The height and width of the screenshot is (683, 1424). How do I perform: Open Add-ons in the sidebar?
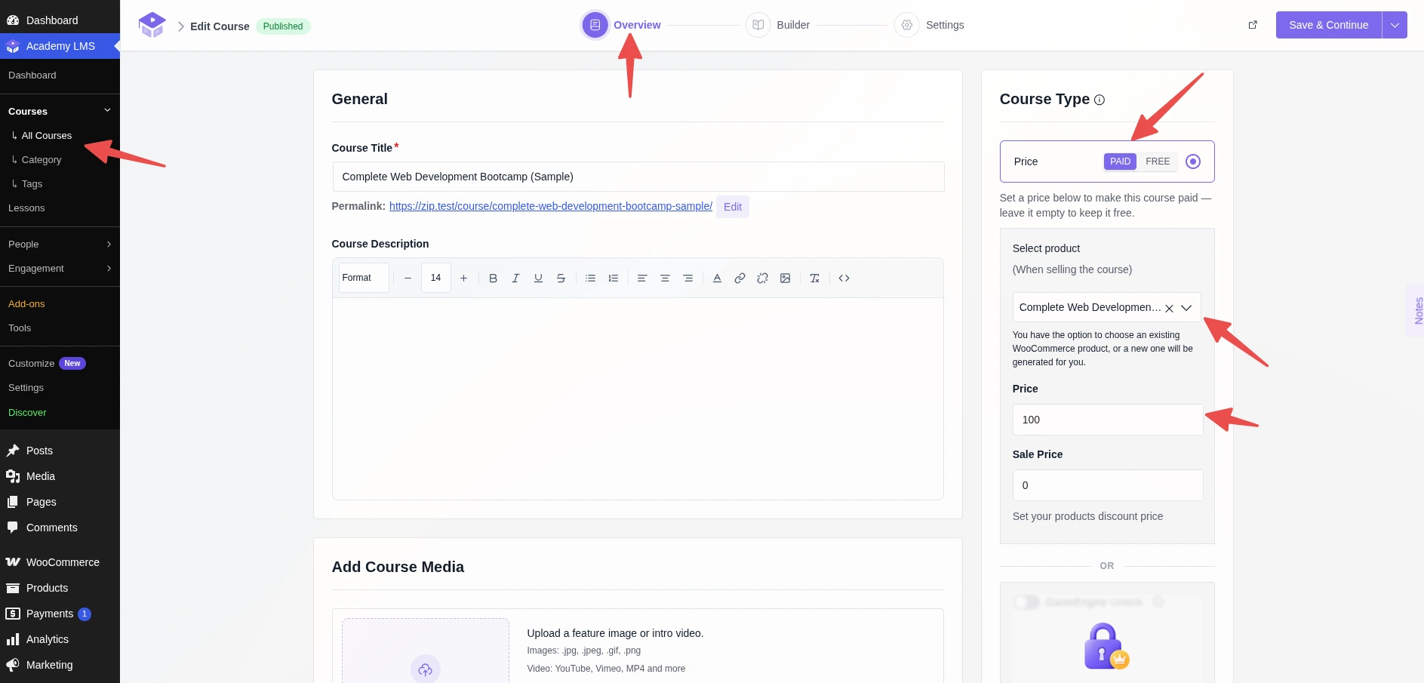pos(26,304)
